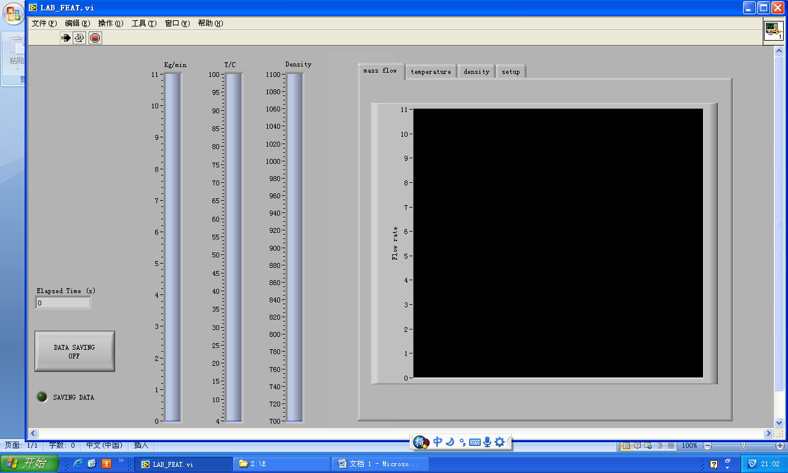Viewport: 788px width, 473px height.
Task: Click the LabVIEW horizontal scrollbar left arrow
Action: pos(33,434)
